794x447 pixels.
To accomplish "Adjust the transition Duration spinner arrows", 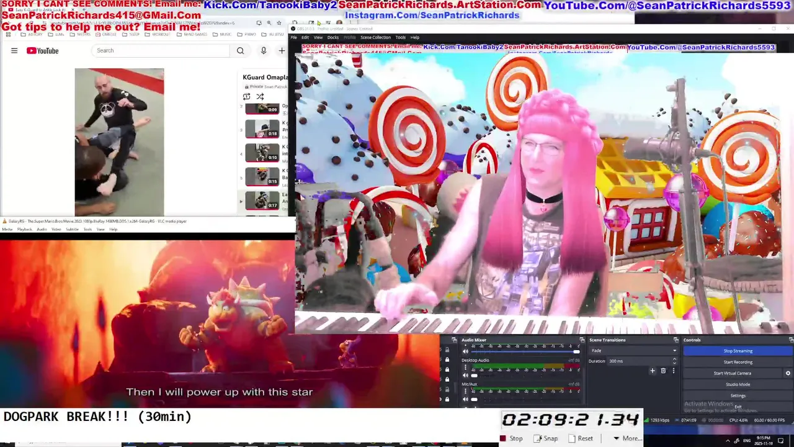I will pos(674,361).
